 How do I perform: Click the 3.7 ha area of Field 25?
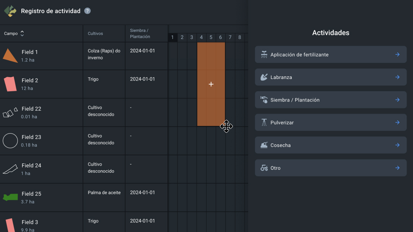28,202
